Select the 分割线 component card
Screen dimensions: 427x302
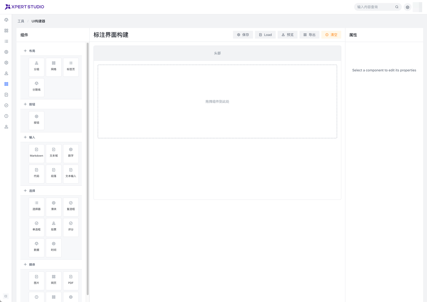point(36,87)
